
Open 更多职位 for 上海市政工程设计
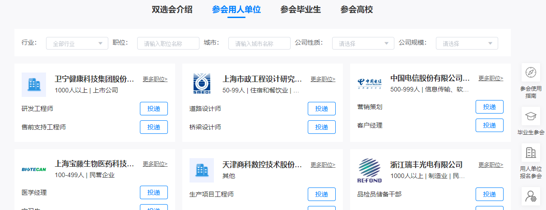tap(323, 79)
